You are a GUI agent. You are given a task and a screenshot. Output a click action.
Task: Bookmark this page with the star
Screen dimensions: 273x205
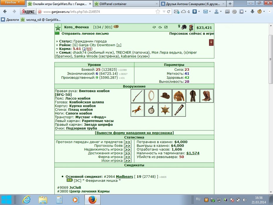[158, 12]
